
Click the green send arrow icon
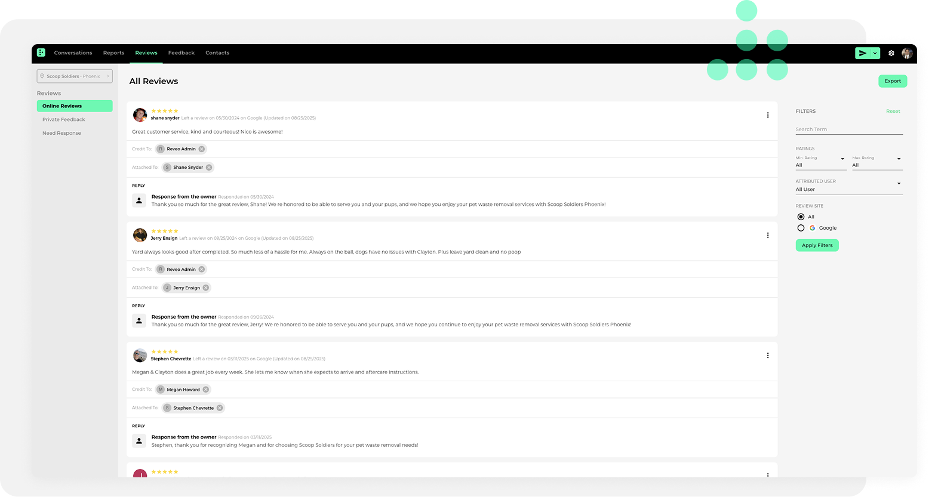862,53
